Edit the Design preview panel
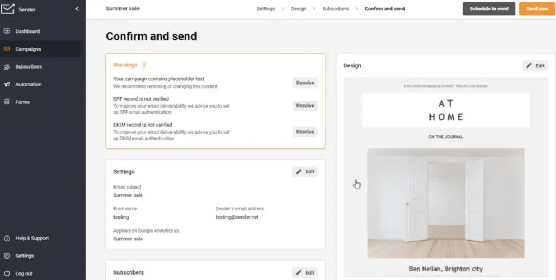The width and height of the screenshot is (556, 280). click(x=535, y=66)
